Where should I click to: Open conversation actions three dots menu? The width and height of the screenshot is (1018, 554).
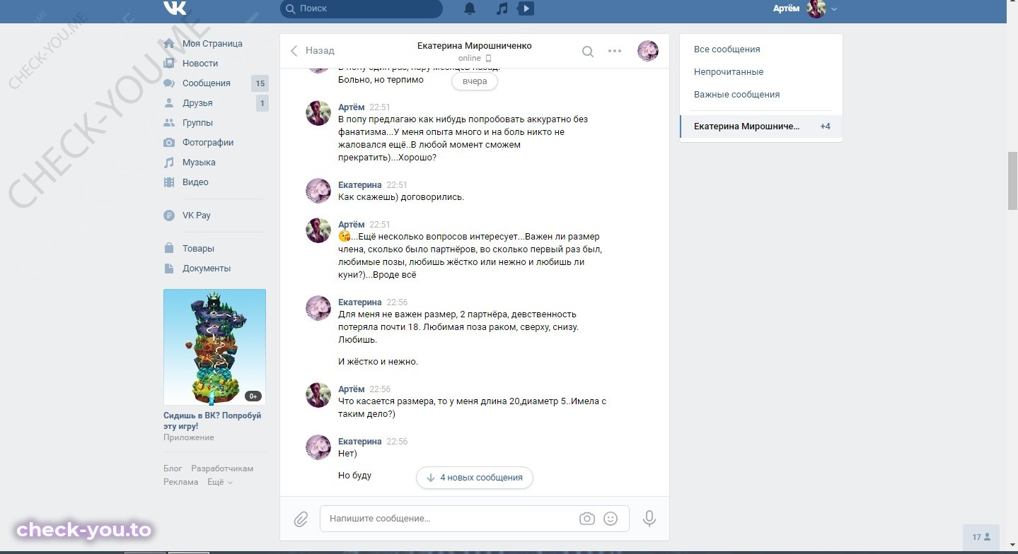coord(615,51)
